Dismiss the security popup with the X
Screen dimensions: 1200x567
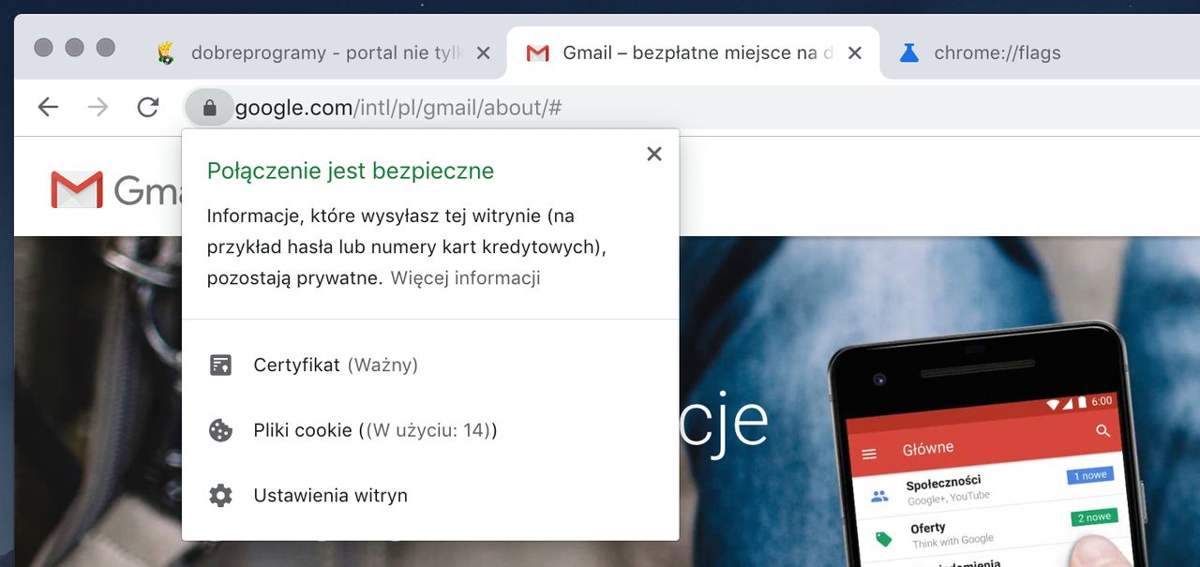point(653,154)
